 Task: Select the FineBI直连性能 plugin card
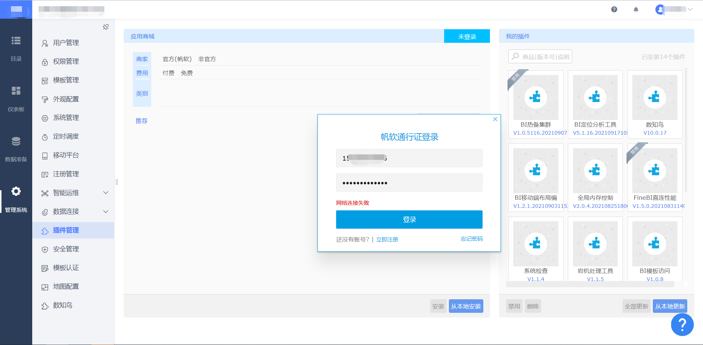(655, 177)
